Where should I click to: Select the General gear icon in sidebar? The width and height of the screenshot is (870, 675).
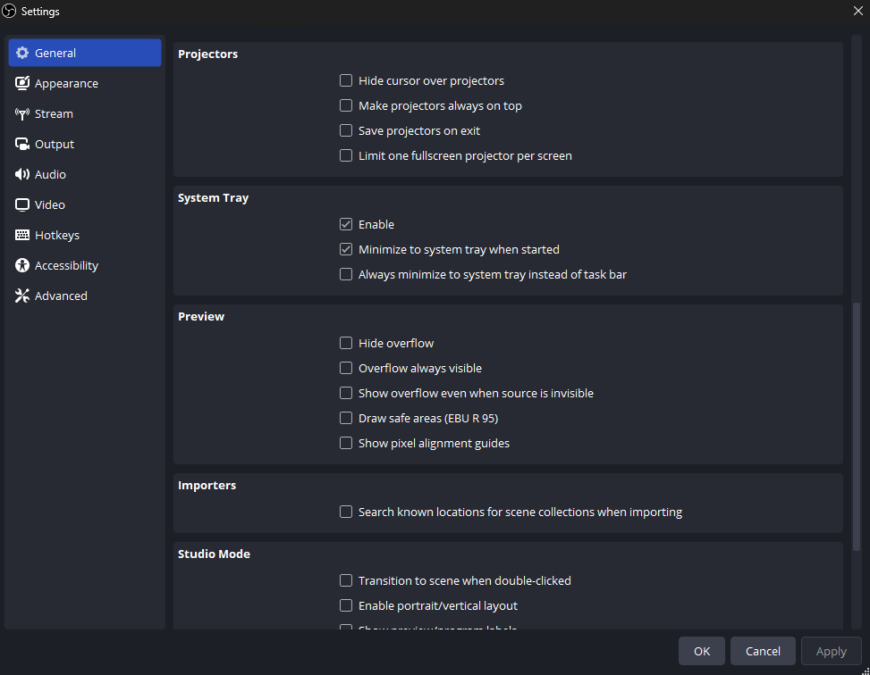pyautogui.click(x=22, y=53)
